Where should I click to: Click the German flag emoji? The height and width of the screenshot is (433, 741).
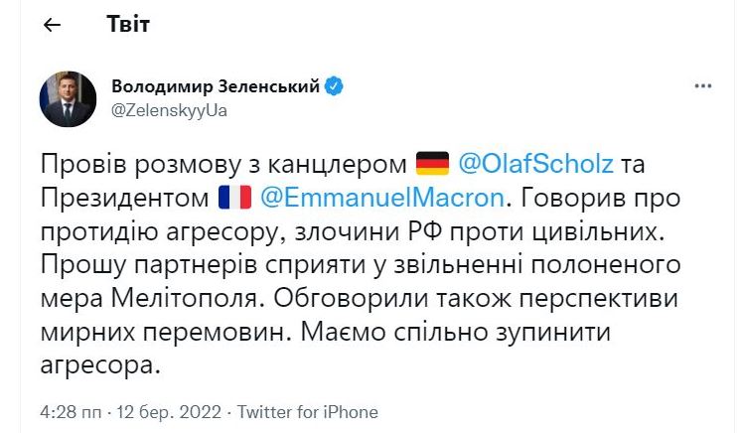[x=432, y=162]
